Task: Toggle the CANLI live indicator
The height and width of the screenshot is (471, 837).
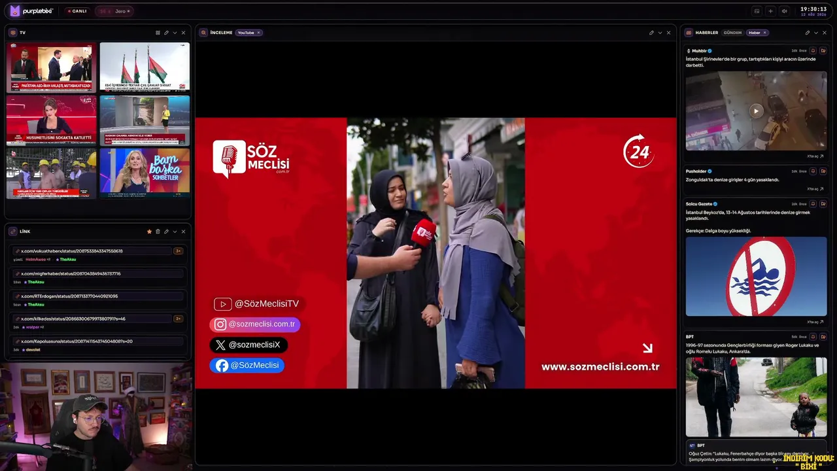Action: click(x=77, y=11)
